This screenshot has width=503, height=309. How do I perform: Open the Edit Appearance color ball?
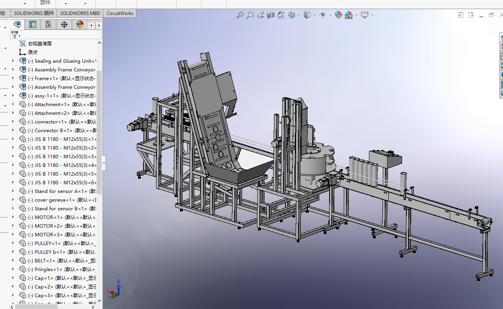pos(338,15)
